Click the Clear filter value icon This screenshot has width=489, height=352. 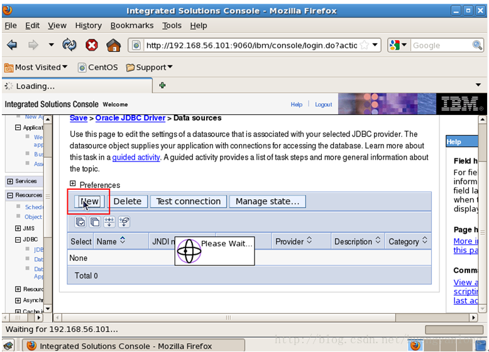124,222
